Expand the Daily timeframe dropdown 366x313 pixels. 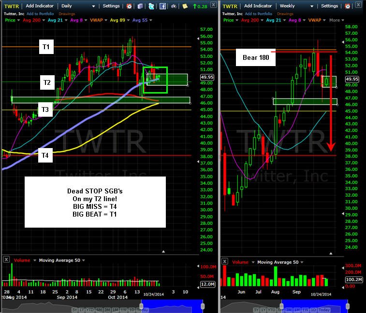[x=78, y=6]
